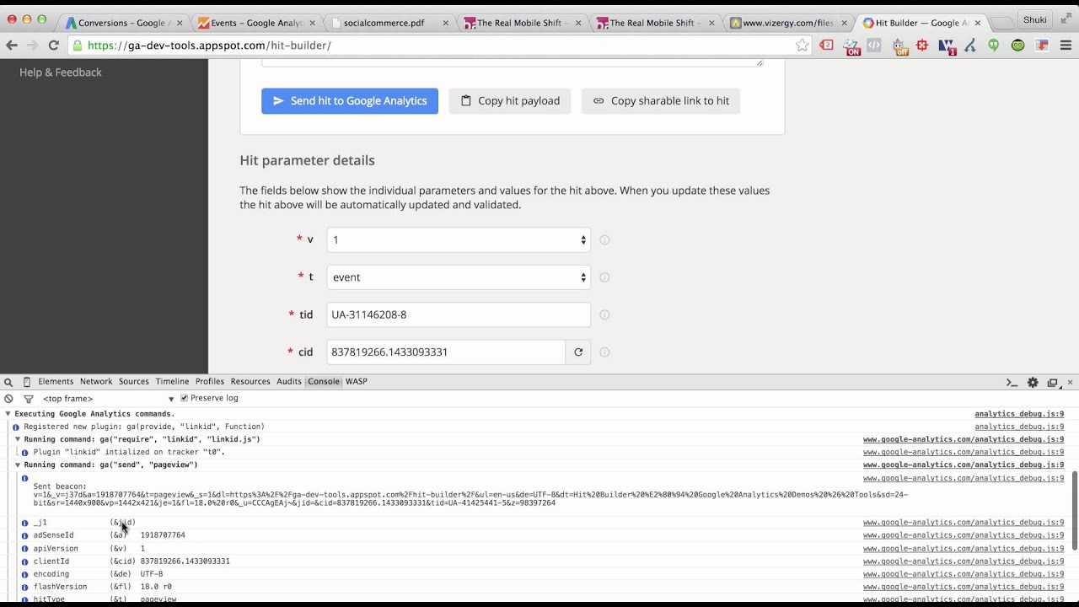1079x607 pixels.
Task: Open Help & Feedback sidebar link
Action: (x=61, y=73)
